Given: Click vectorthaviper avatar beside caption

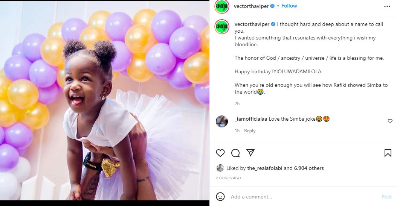Looking at the screenshot, I should [x=222, y=27].
